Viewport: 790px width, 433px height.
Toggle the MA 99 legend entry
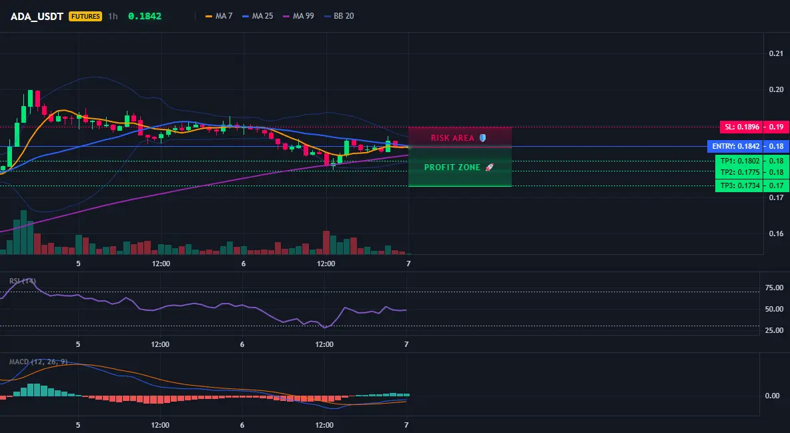pyautogui.click(x=298, y=16)
